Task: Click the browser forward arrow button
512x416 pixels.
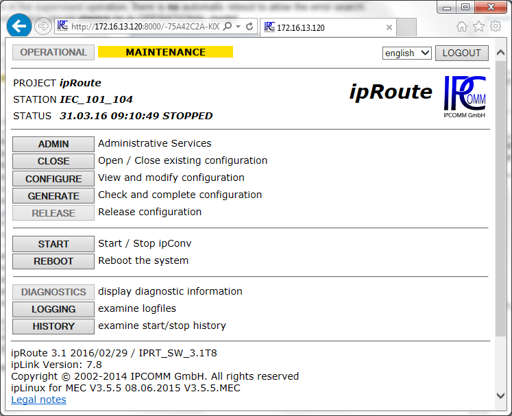Action: pyautogui.click(x=43, y=26)
